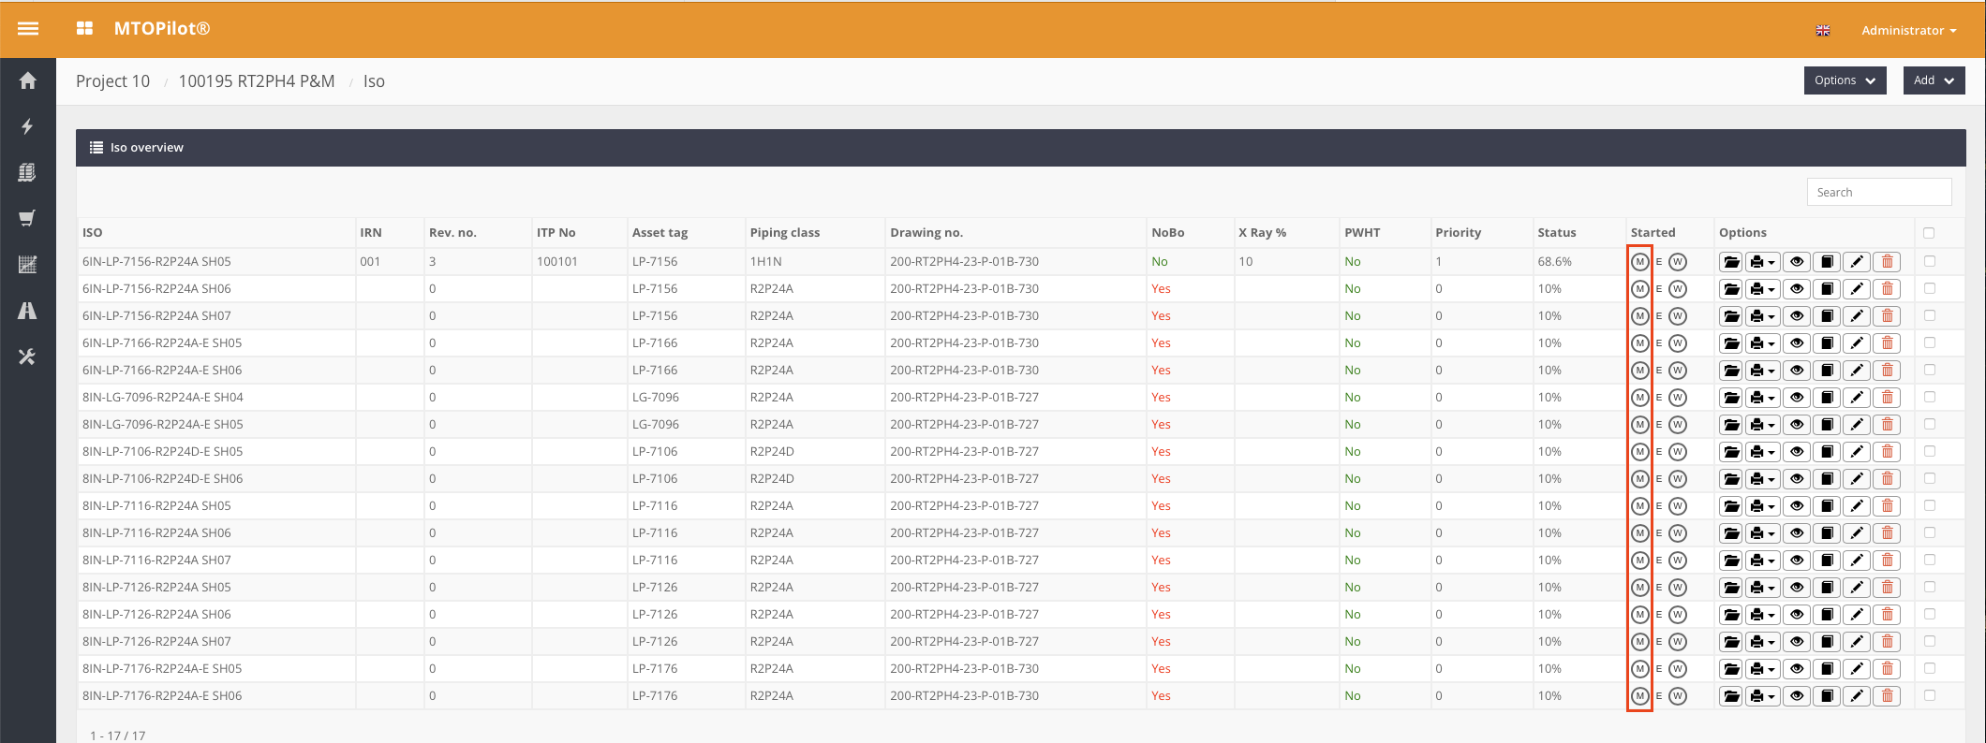Image resolution: width=1986 pixels, height=743 pixels.
Task: Open folder for 8IN-LG-7096-R2P24A-E SH04
Action: 1731,398
